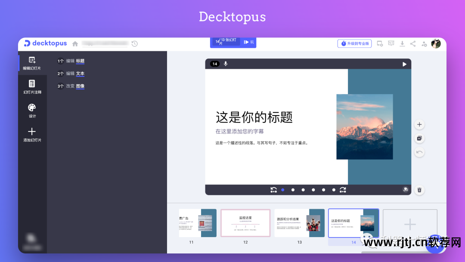The width and height of the screenshot is (465, 262).
Task: Open slide 13 跟踪和分析结果 thumbnail
Action: tap(300, 223)
